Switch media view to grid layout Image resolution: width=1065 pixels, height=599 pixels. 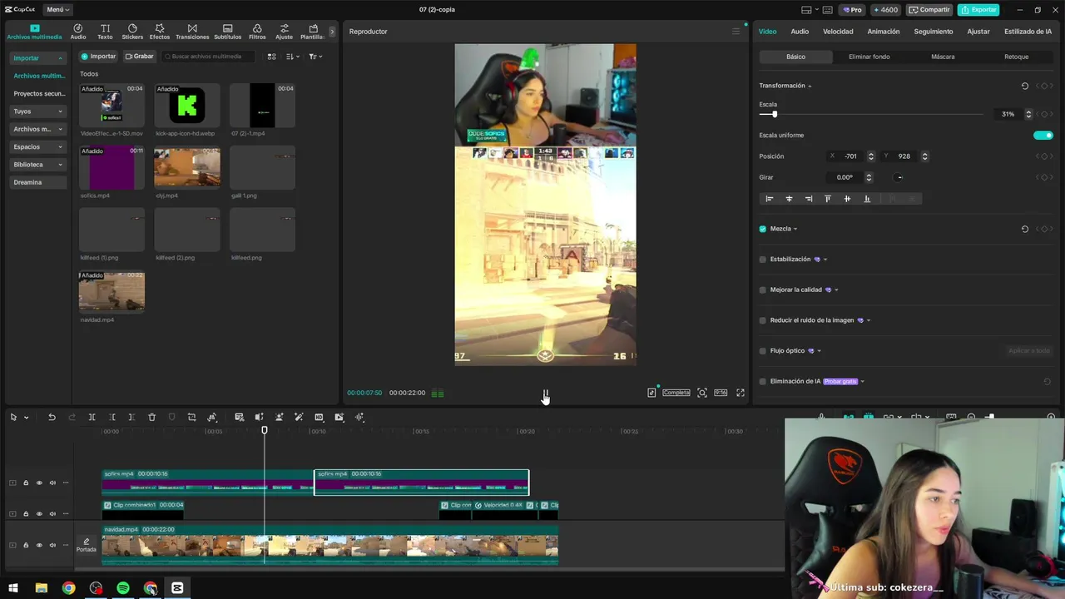271,57
